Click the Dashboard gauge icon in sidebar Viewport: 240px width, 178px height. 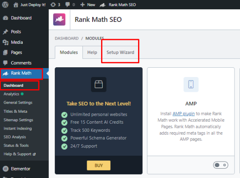coord(5,18)
